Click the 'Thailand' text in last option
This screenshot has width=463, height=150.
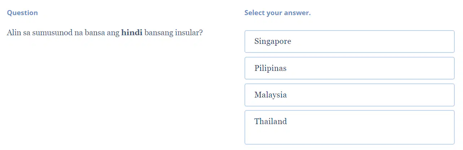click(x=270, y=121)
